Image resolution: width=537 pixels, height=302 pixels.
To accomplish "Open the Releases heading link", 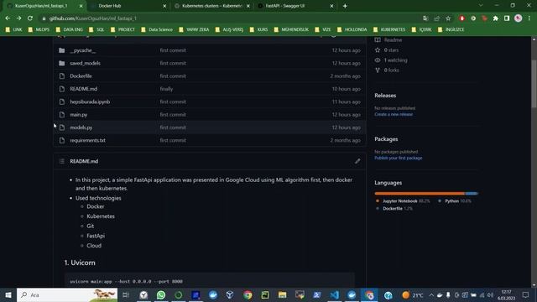I will tap(385, 96).
